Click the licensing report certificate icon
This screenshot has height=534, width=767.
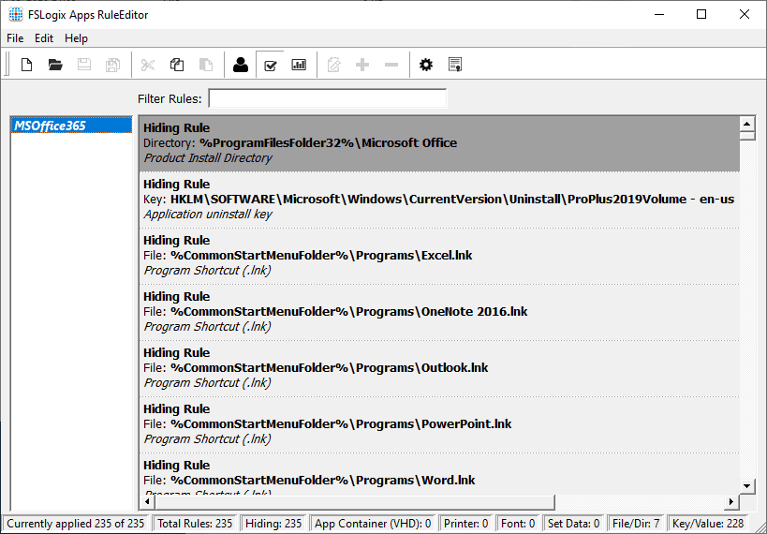pyautogui.click(x=455, y=65)
